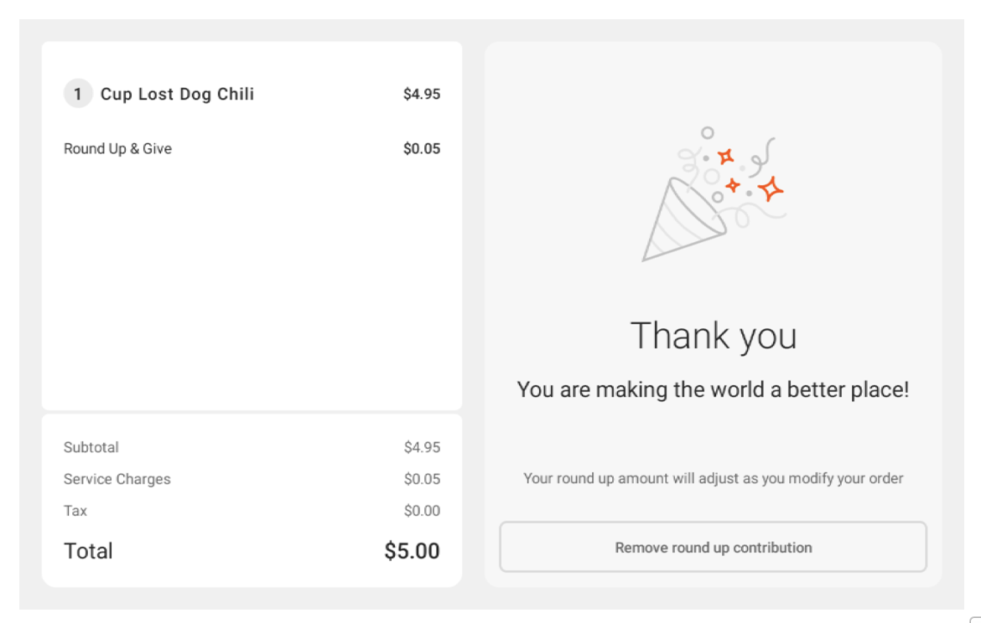Tap the quantity badge showing 1

coord(78,94)
